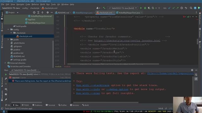
Task: Commit changes with the green checkmark
Action: coord(173,8)
